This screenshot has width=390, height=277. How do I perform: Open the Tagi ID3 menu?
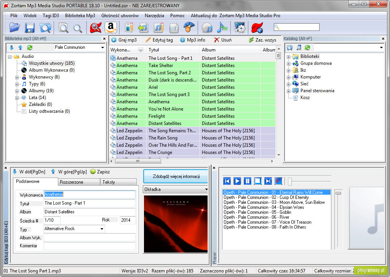tap(51, 15)
